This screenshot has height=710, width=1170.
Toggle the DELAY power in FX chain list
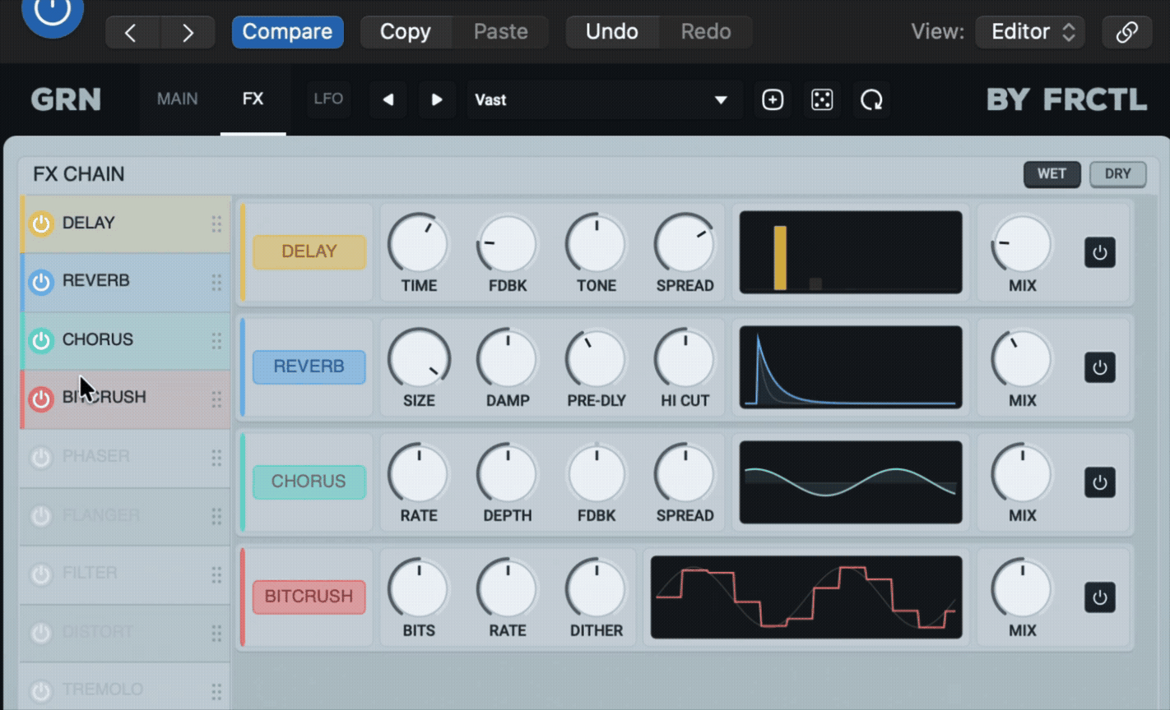[x=40, y=224]
